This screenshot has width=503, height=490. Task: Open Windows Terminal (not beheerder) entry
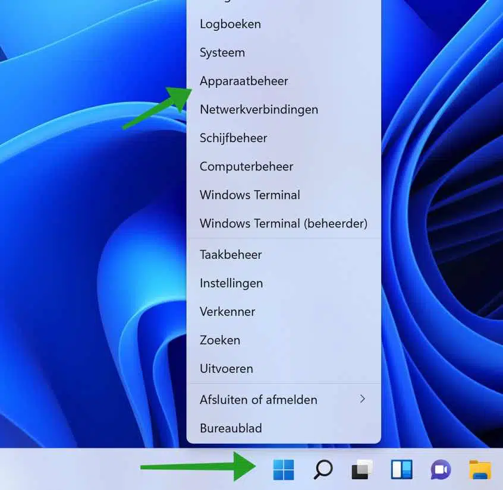click(x=284, y=195)
